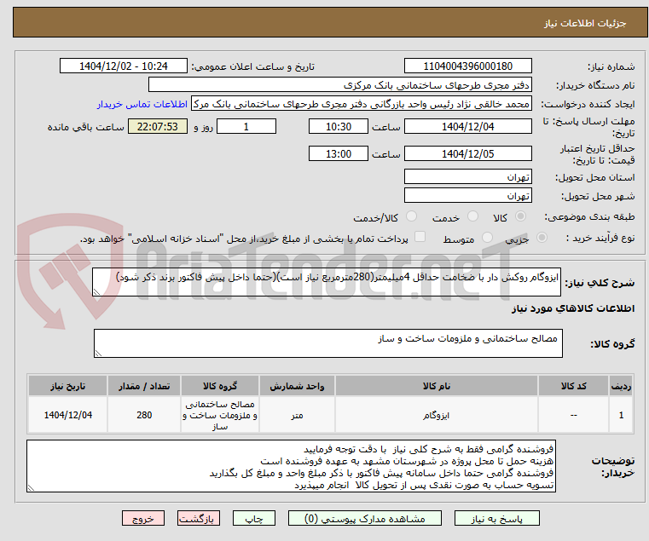Viewport: 649px width, 541px height.
Task: Click the شماره نیاز number field
Action: 467,66
